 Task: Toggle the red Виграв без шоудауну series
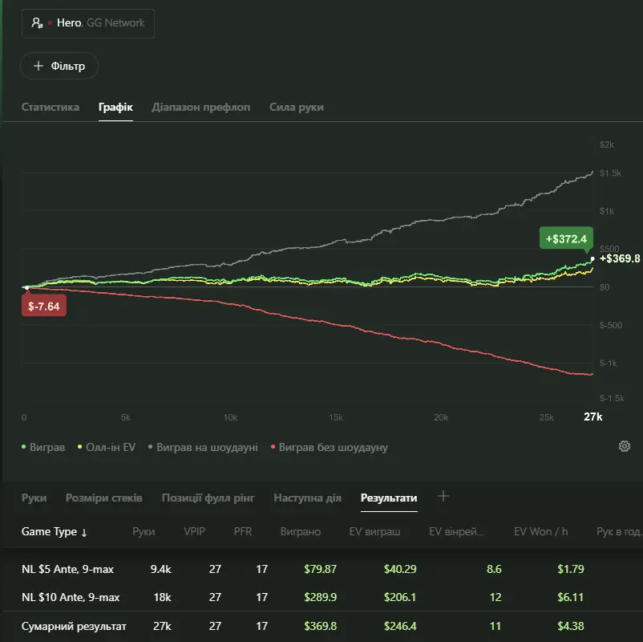pyautogui.click(x=329, y=447)
